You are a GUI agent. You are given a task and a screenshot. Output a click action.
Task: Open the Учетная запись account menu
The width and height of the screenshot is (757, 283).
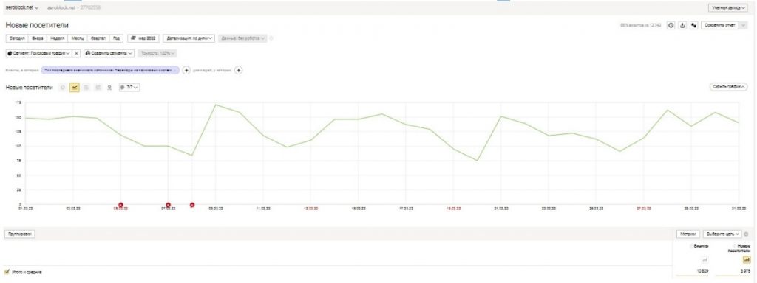point(728,7)
